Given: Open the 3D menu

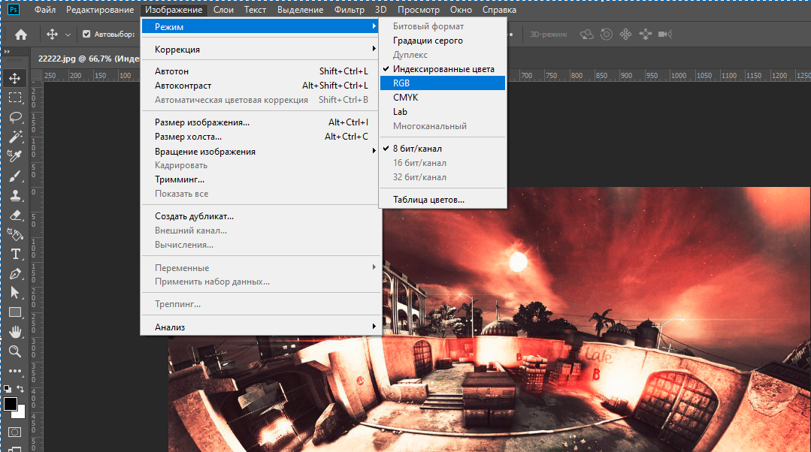Looking at the screenshot, I should coord(380,10).
